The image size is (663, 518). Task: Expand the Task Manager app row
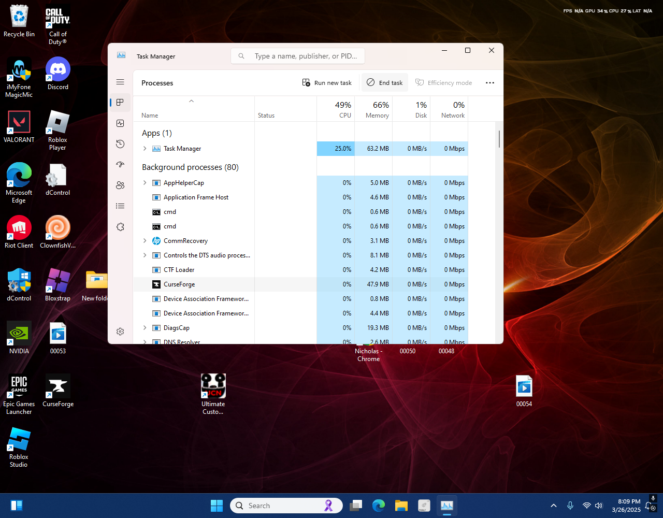point(145,149)
